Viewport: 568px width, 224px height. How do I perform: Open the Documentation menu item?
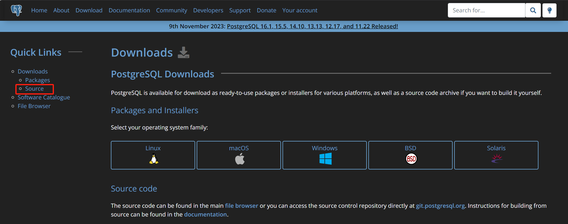(x=129, y=10)
